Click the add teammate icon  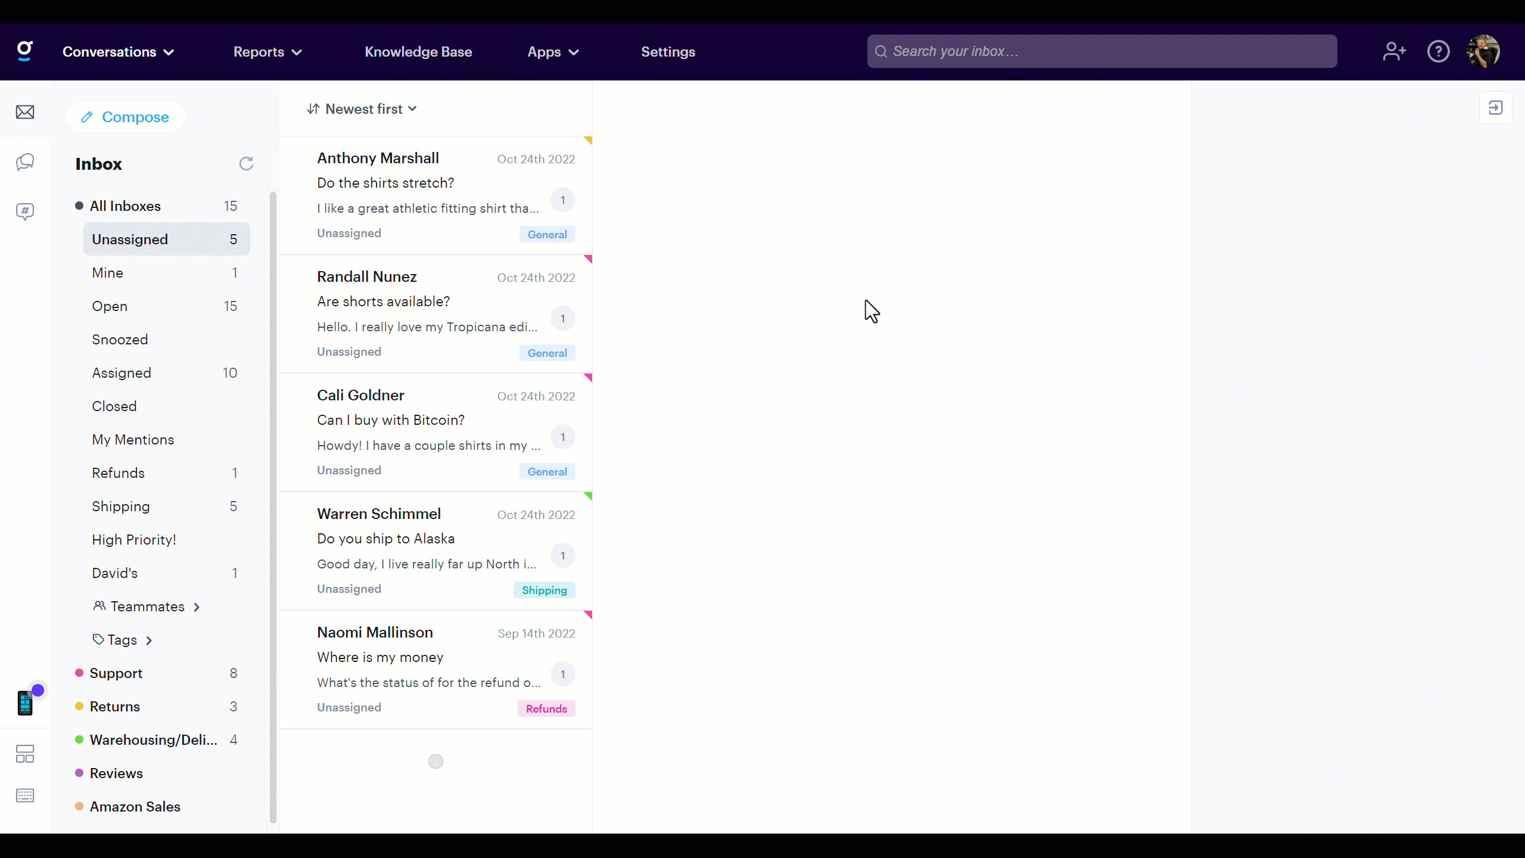point(1394,52)
